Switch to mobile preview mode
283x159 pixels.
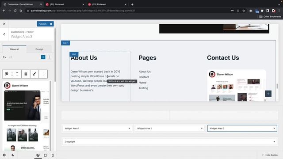click(x=53, y=155)
